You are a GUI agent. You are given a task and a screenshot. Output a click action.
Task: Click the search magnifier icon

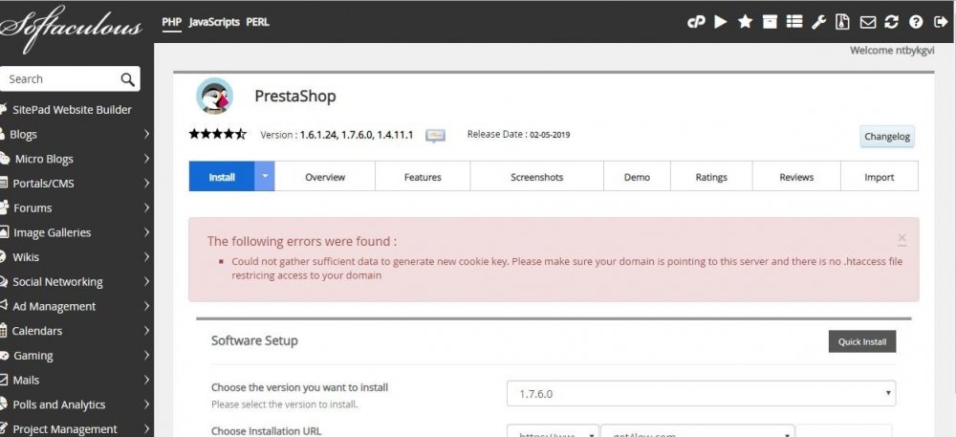click(x=127, y=79)
